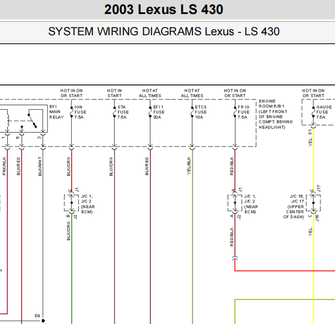335x324 pixels.
Task: Click 'J/C 1, J/C 2 (NEAR ECM)' note on BLK/ORG wire
Action: 88,204
